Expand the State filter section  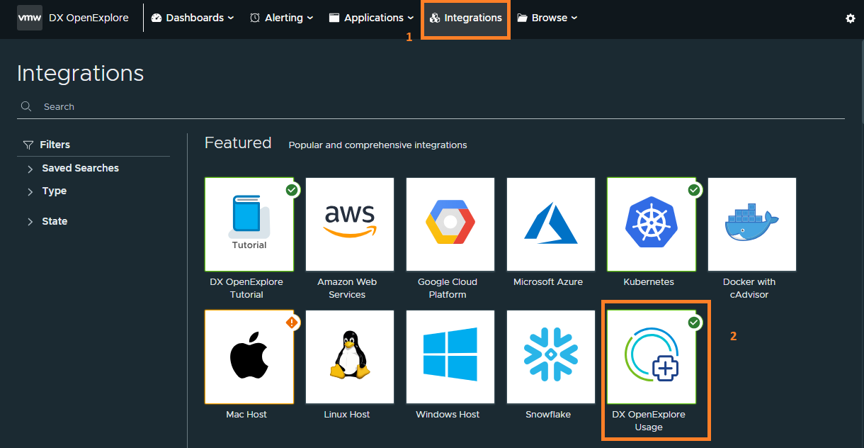point(55,221)
